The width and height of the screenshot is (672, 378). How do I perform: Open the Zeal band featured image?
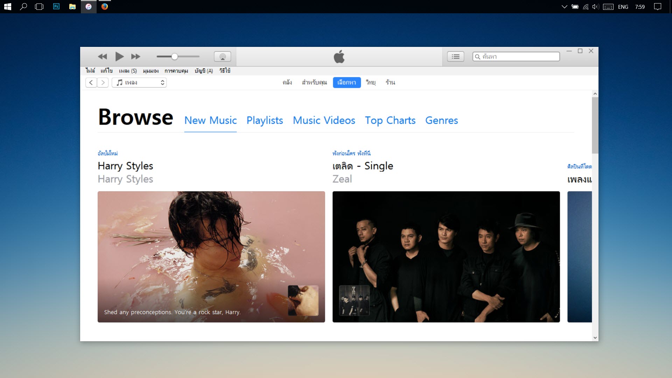(446, 257)
